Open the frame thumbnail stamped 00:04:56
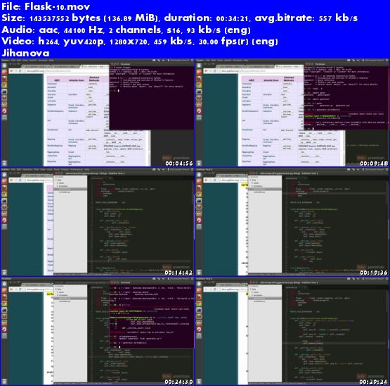Viewport: 390px width, 386px height. 98,113
